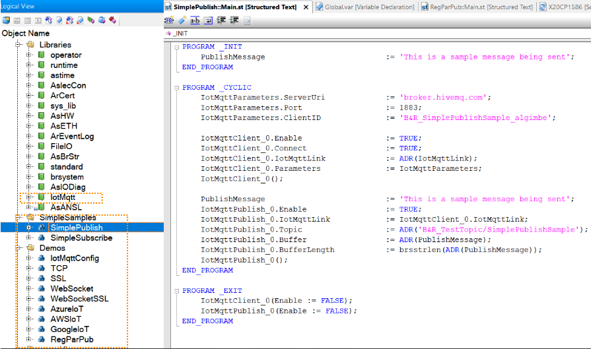Image resolution: width=591 pixels, height=349 pixels.
Task: Expand the SimplePublish tree node
Action: coord(29,228)
